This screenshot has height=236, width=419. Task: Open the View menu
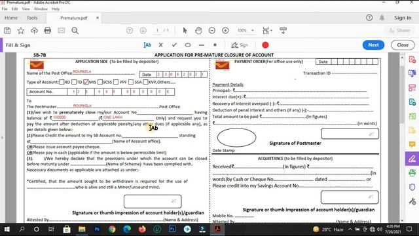(x=26, y=9)
